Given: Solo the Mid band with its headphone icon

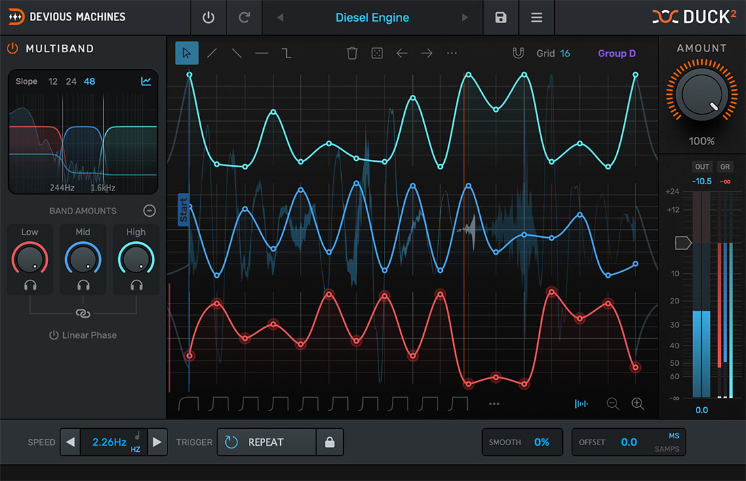Looking at the screenshot, I should pyautogui.click(x=83, y=285).
